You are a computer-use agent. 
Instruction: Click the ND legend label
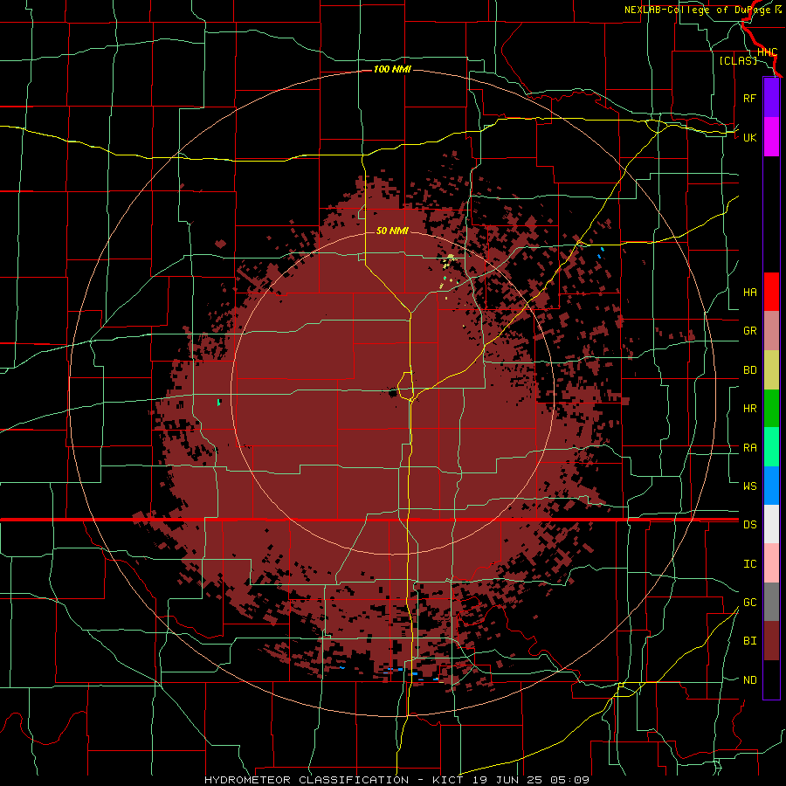pos(749,679)
